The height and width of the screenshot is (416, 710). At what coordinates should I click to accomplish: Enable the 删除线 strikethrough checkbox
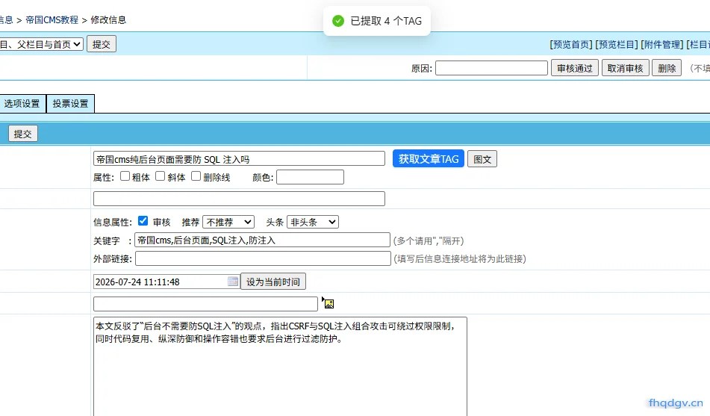196,176
